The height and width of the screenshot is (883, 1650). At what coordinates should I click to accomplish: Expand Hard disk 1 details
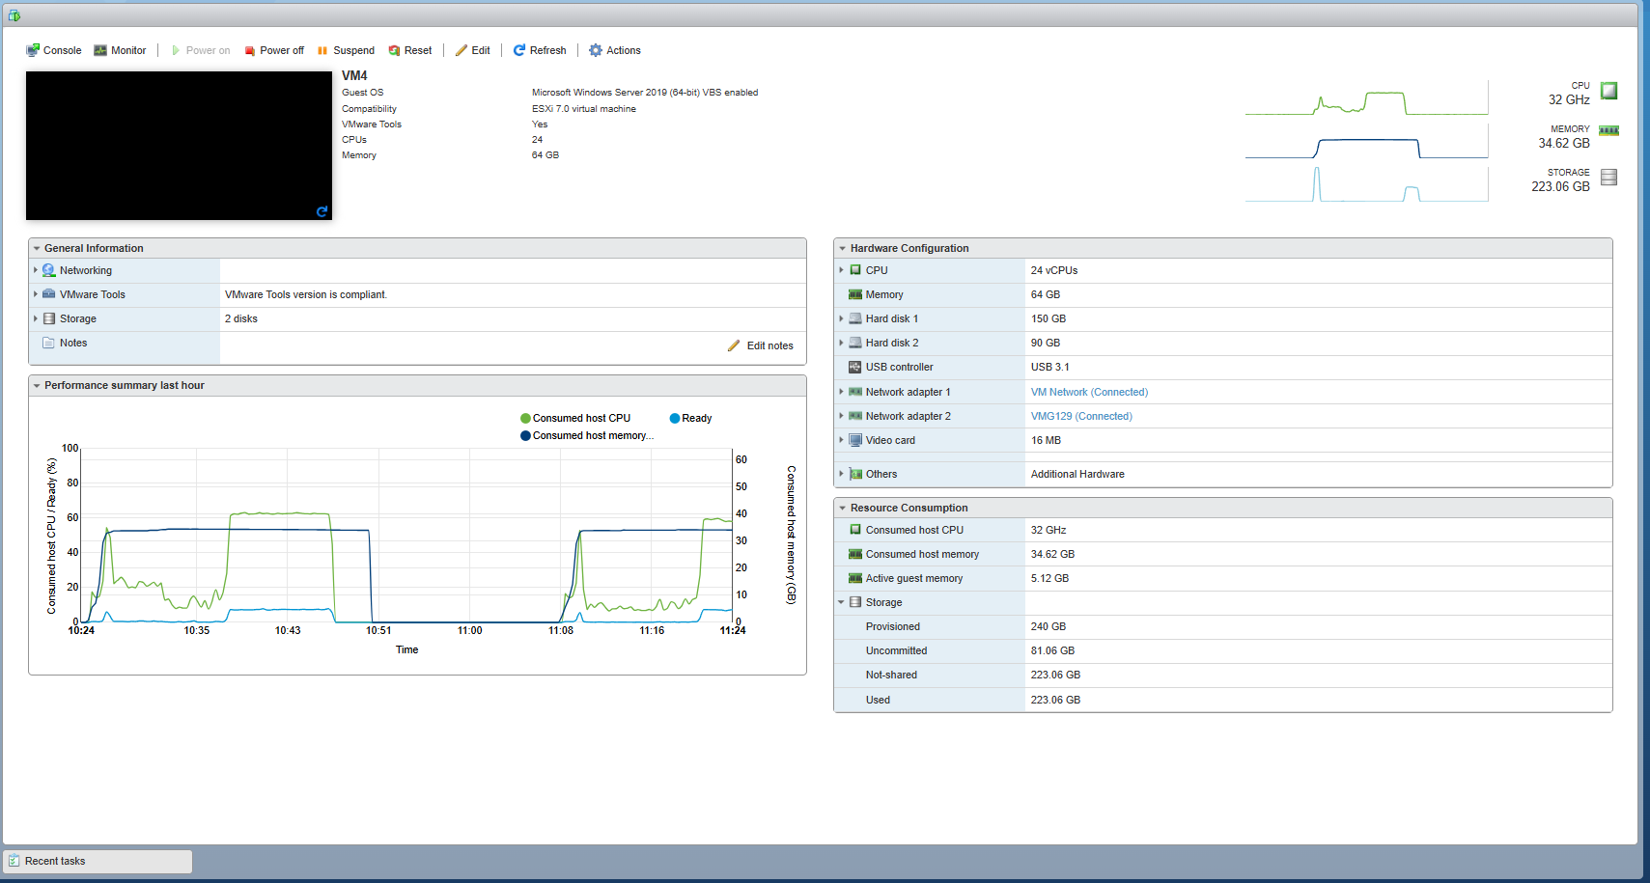841,318
